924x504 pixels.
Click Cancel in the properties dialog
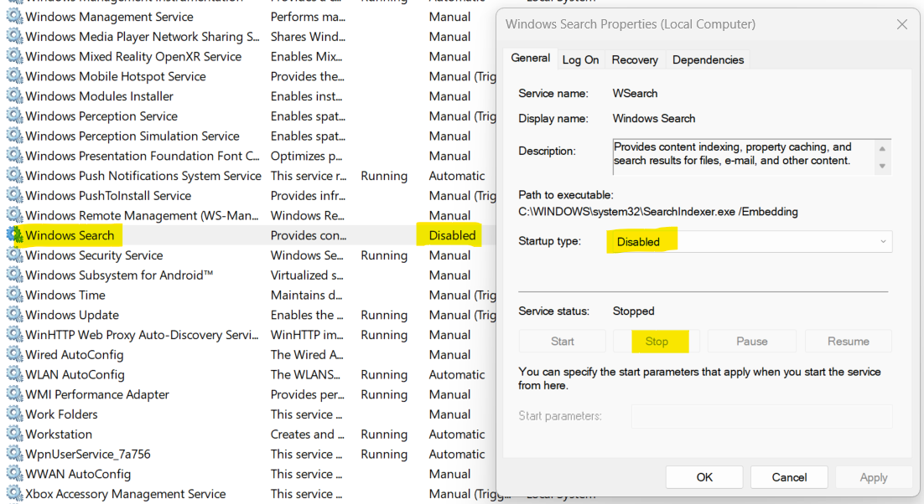click(789, 477)
